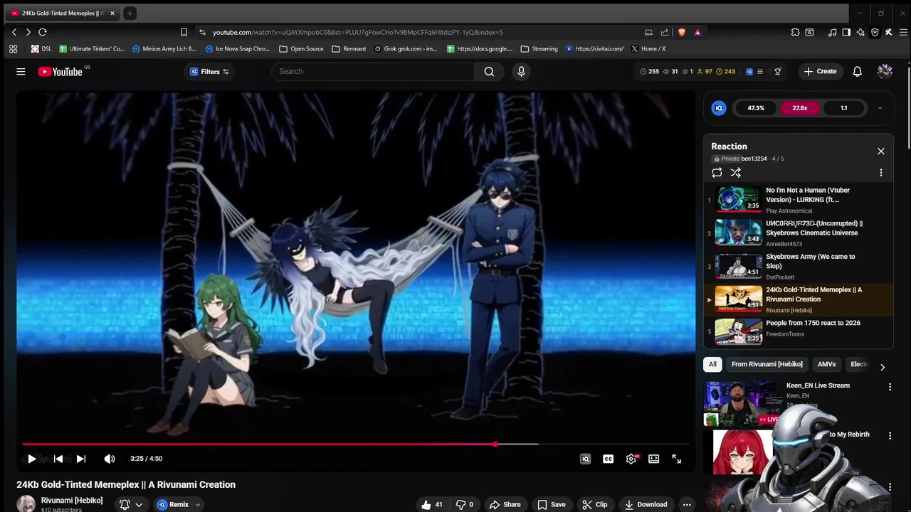
Task: Open 'Streaming' bookmarks folder
Action: 539,49
